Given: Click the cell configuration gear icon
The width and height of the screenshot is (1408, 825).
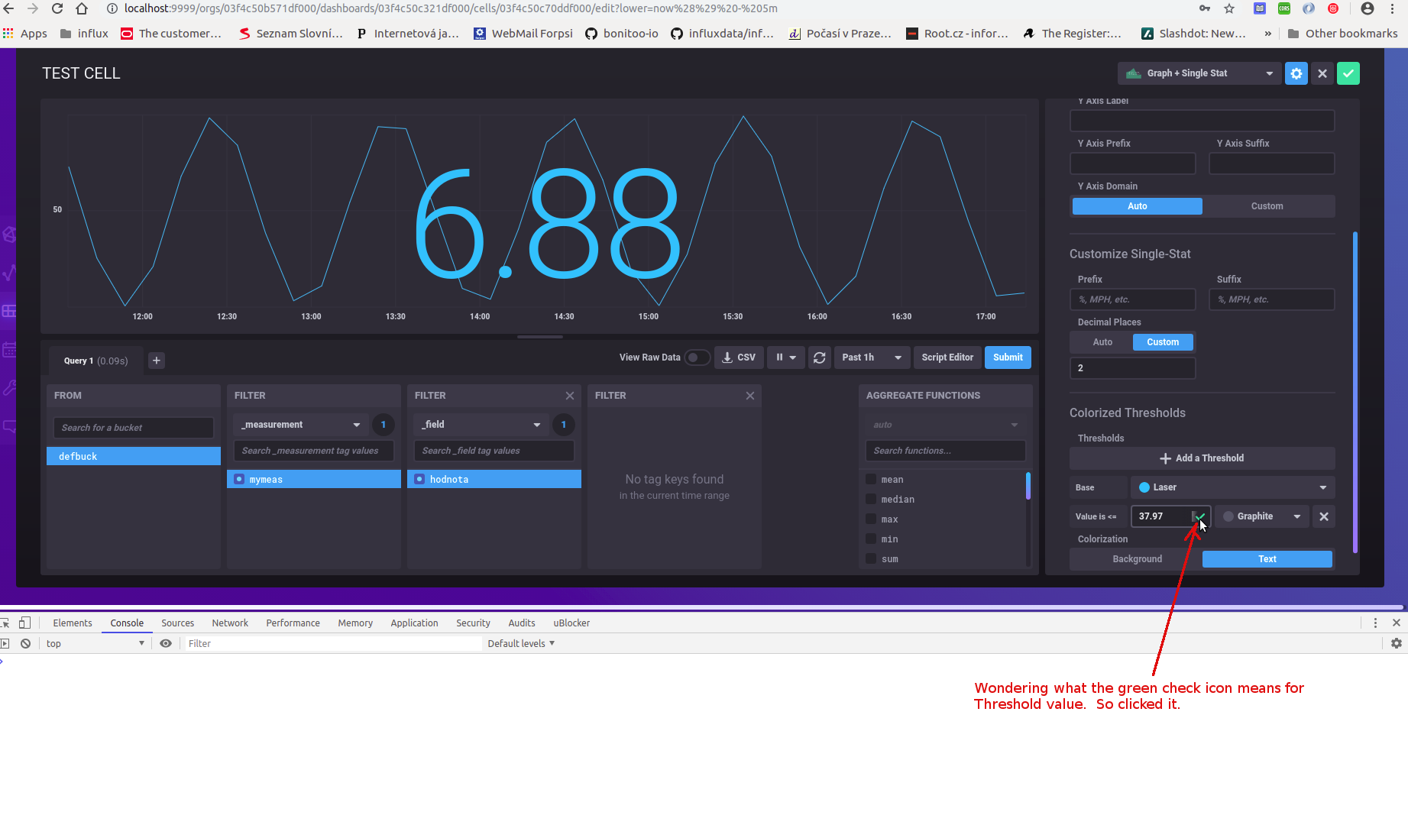Looking at the screenshot, I should [1296, 73].
